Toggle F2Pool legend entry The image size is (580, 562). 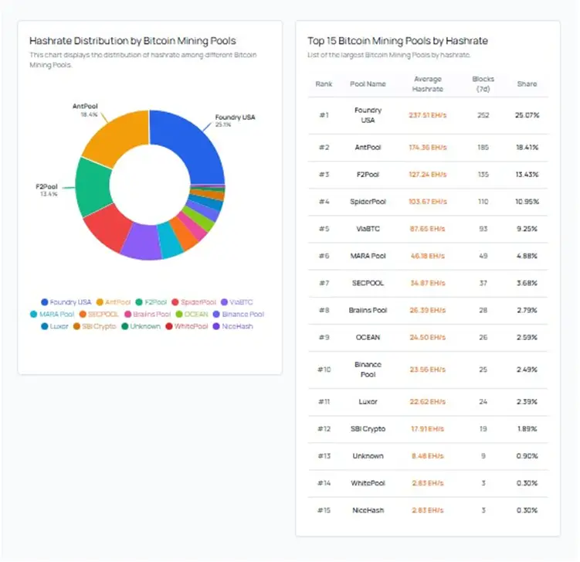pyautogui.click(x=151, y=302)
